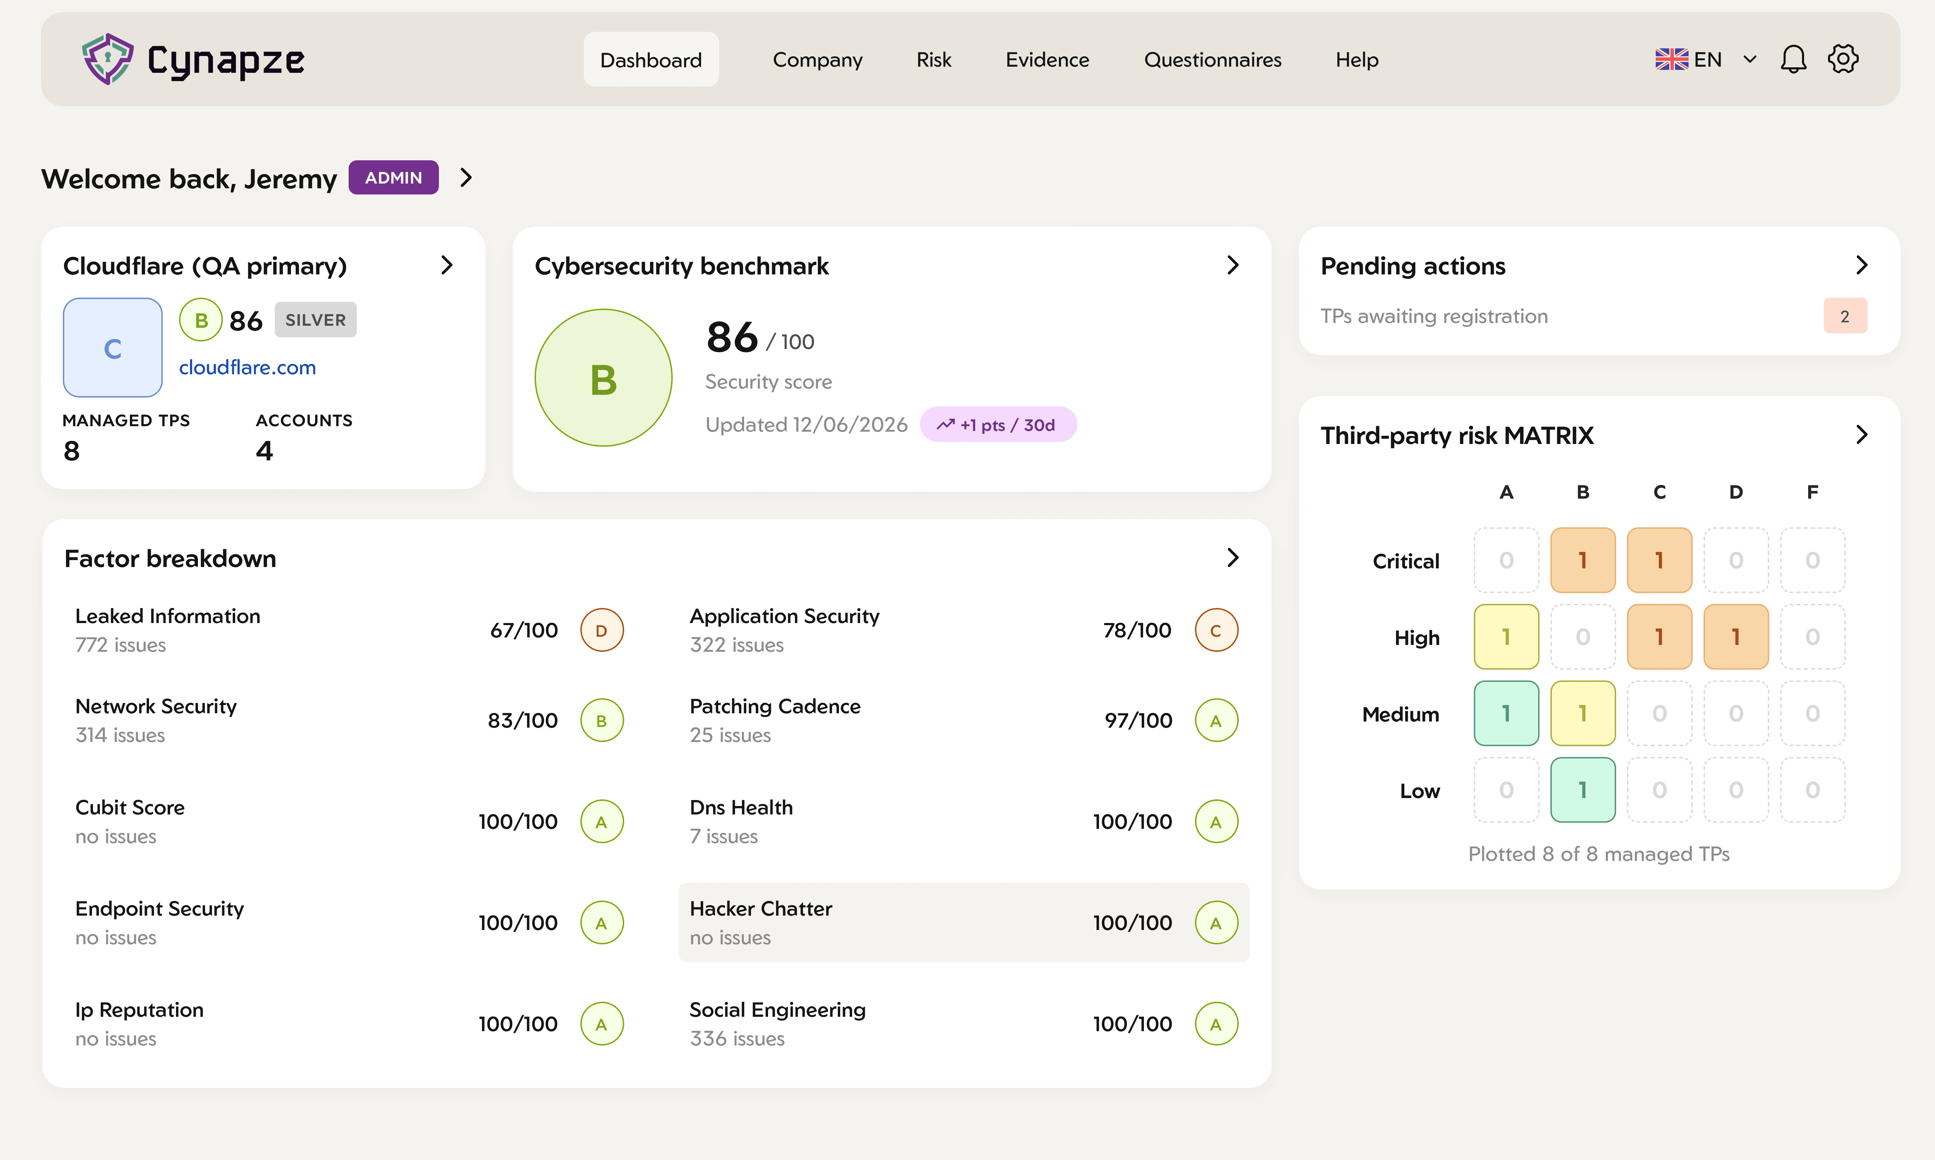Click the Leaked Information factor name
The width and height of the screenshot is (1935, 1160).
[x=168, y=616]
